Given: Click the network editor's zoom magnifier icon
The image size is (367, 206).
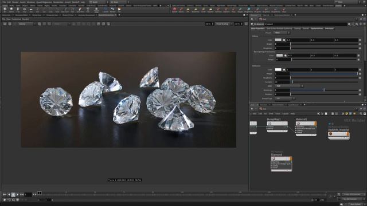Looking at the screenshot, I should [x=361, y=114].
